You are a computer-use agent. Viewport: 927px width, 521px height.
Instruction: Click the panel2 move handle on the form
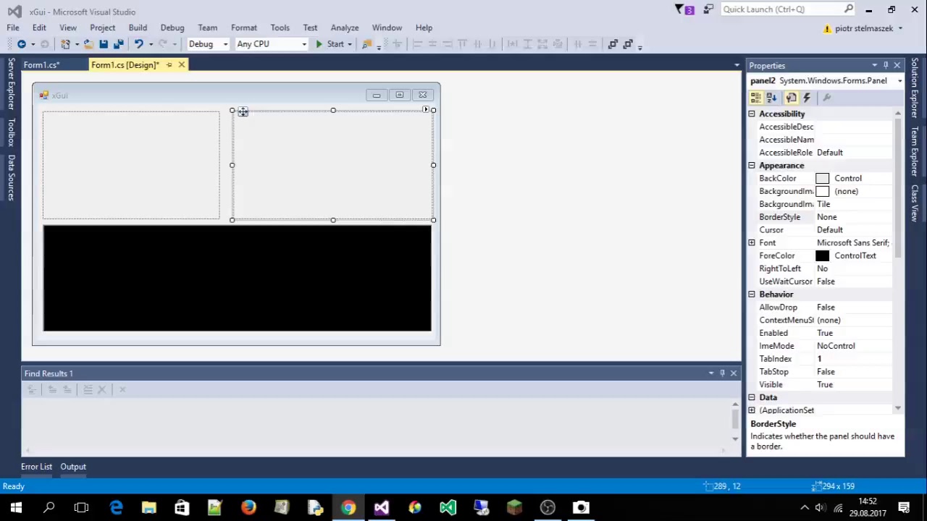click(243, 111)
